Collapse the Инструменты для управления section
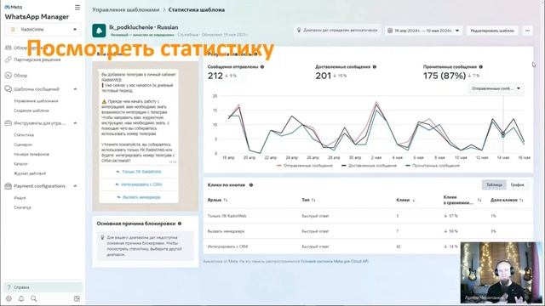This screenshot has height=306, width=545. [75, 123]
